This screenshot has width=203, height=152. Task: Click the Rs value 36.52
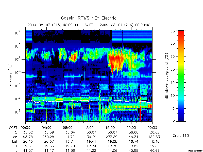pyautogui.click(x=28, y=132)
